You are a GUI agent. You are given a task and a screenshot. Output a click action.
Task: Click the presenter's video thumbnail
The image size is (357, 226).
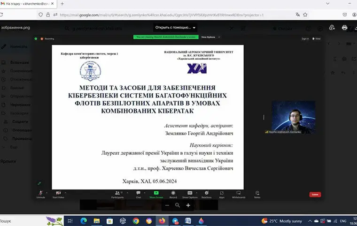pos(293,117)
